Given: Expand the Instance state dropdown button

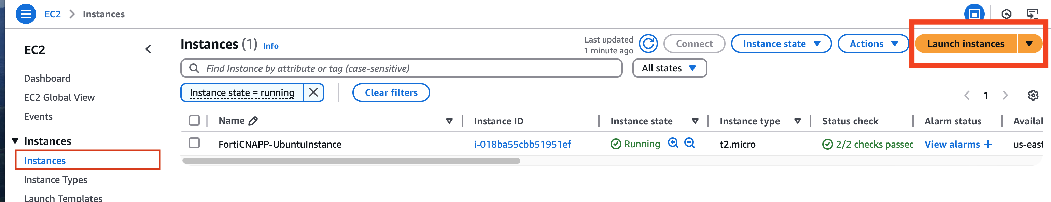Looking at the screenshot, I should (781, 44).
